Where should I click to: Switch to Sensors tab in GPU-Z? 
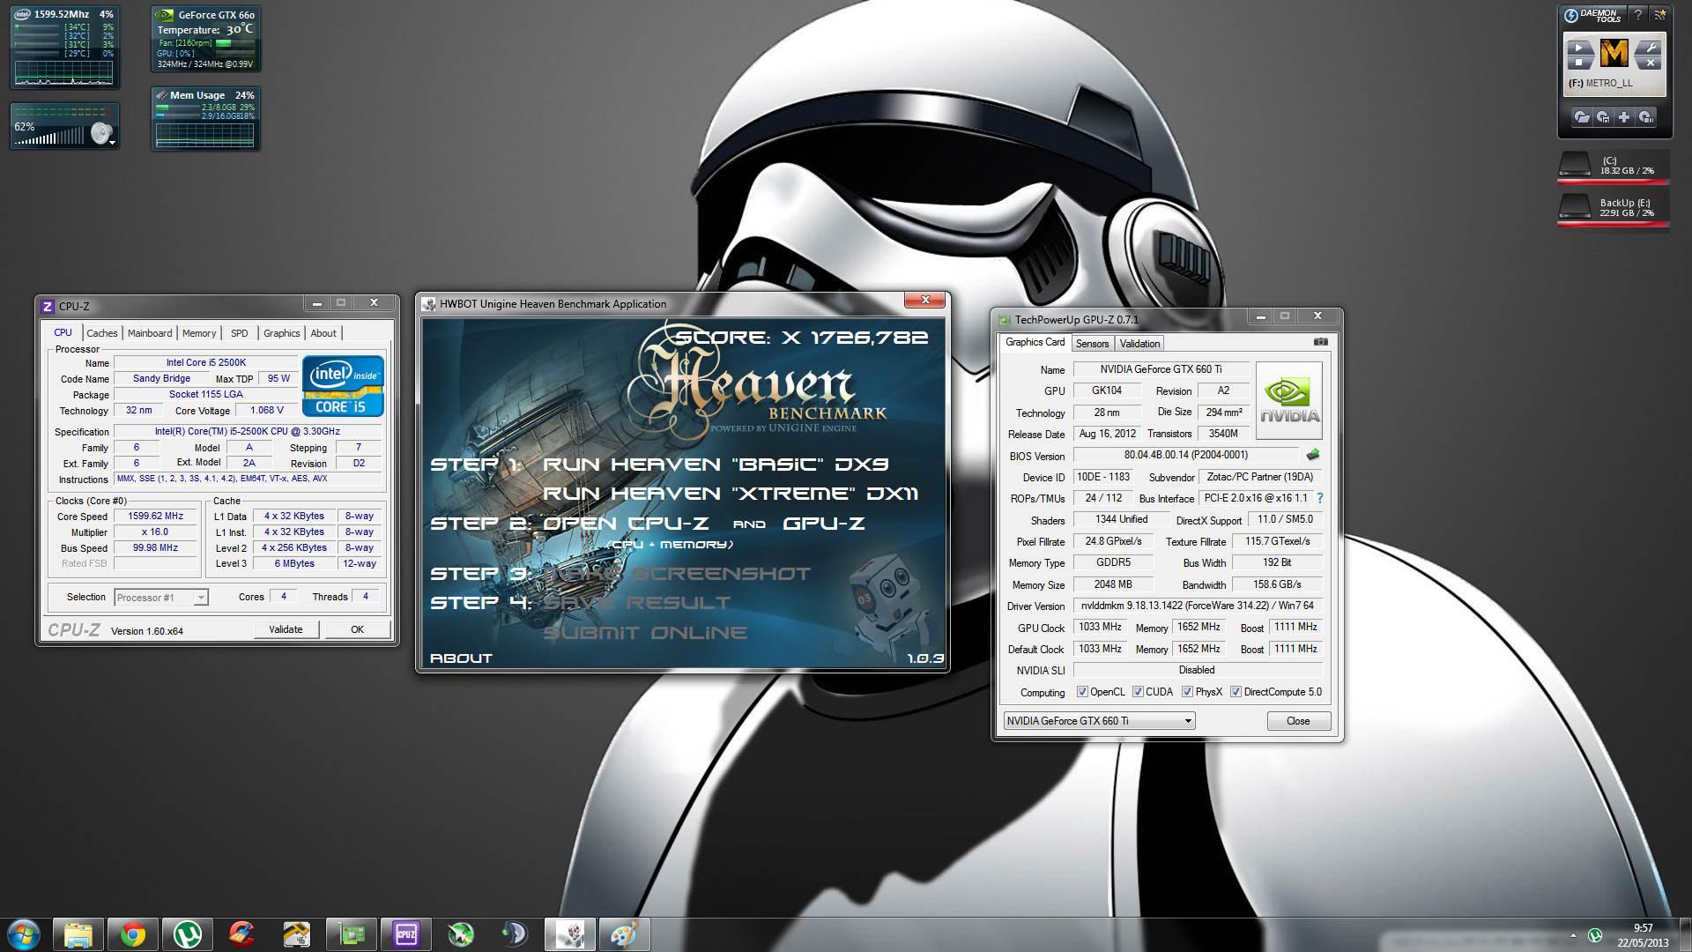pos(1092,344)
